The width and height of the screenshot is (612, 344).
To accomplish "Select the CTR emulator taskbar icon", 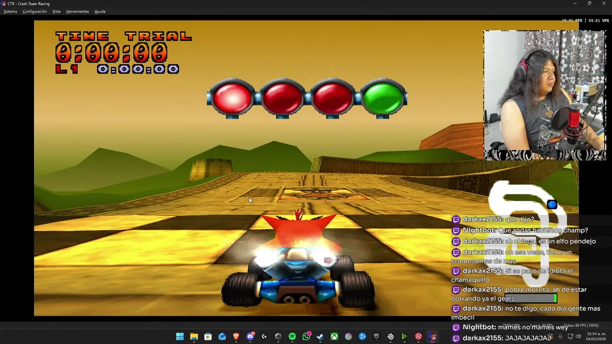I will coord(433,337).
